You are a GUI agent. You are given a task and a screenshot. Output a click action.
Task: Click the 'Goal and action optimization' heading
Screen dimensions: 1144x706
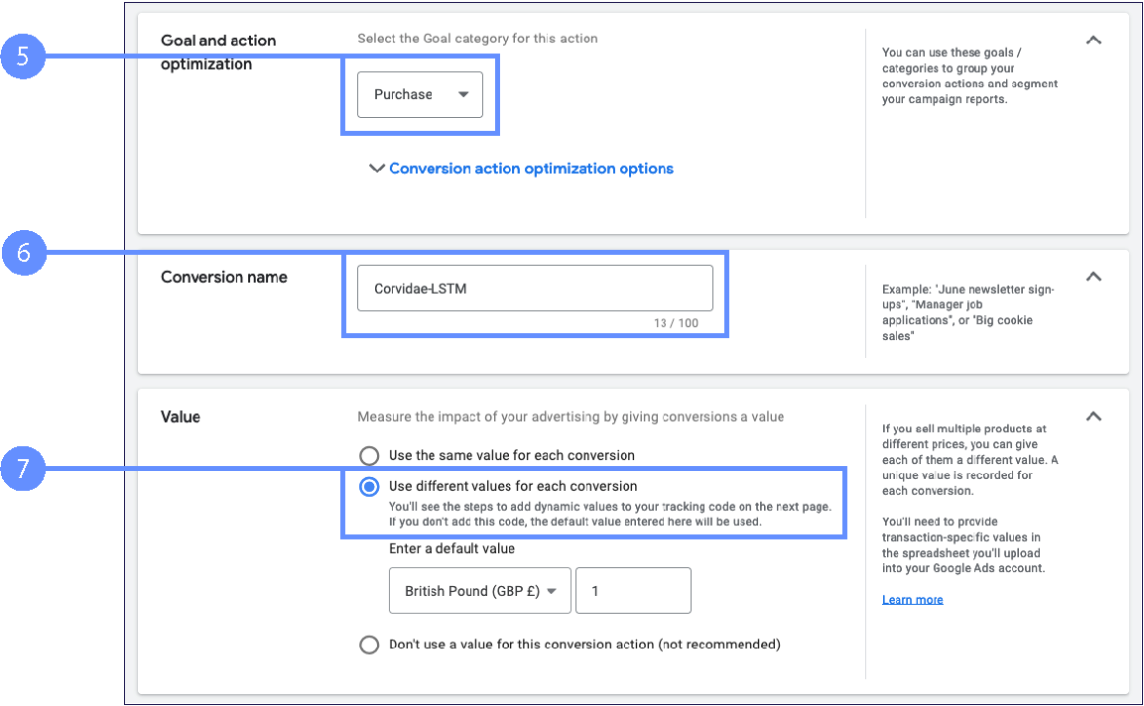point(218,53)
